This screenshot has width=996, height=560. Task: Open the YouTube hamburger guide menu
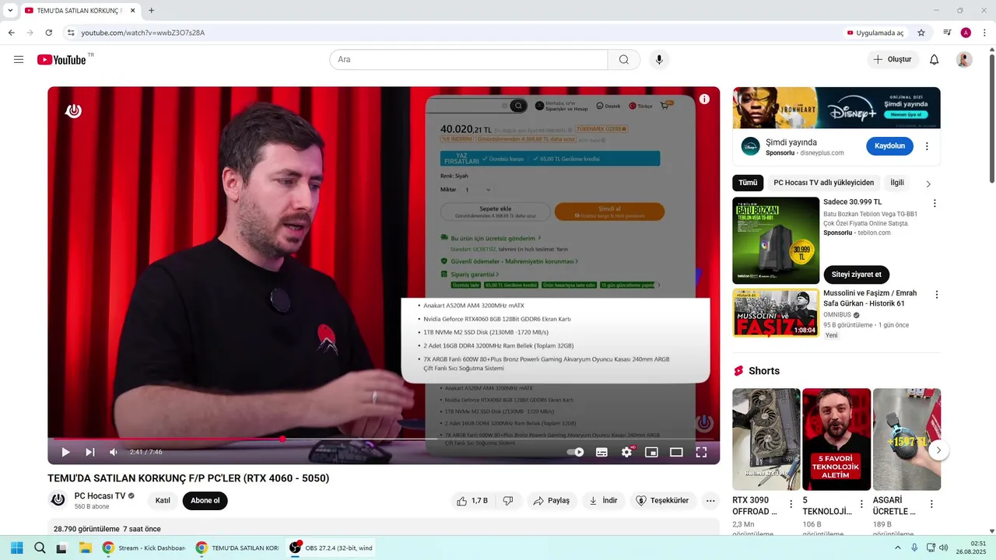(19, 60)
